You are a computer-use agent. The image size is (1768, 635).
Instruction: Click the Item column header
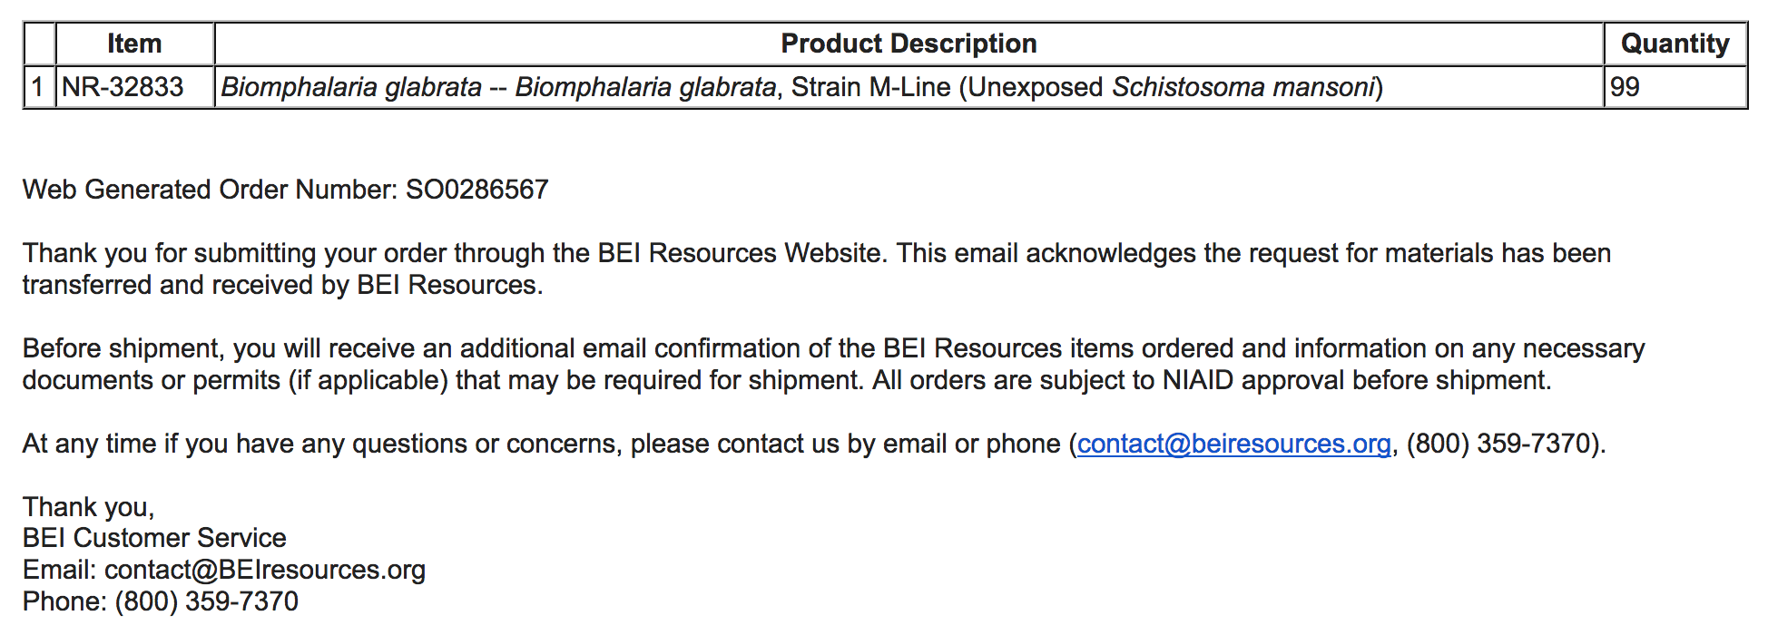pyautogui.click(x=134, y=44)
